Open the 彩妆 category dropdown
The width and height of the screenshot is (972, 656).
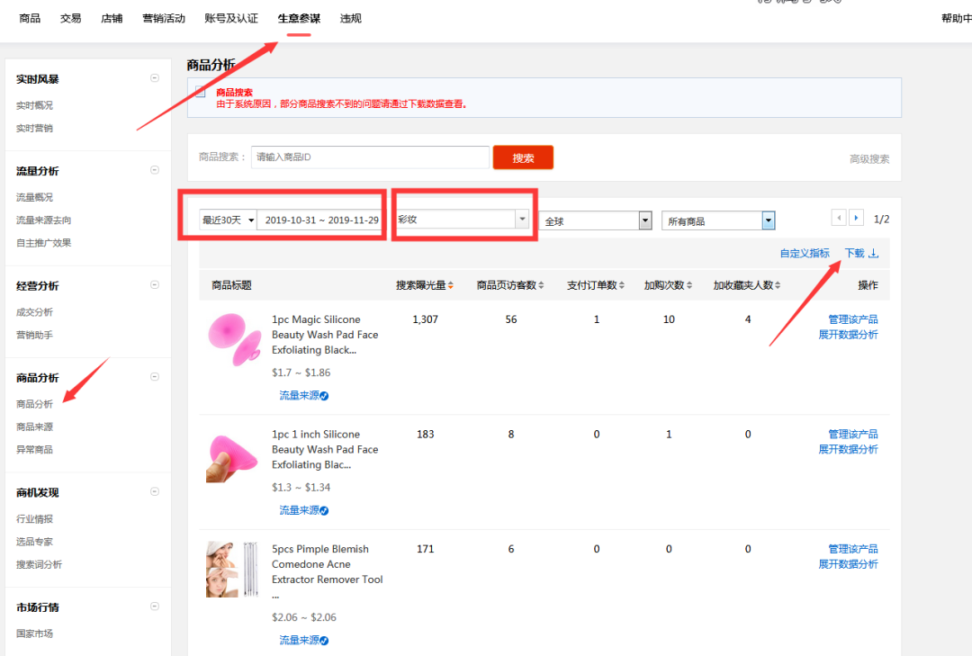pos(462,219)
